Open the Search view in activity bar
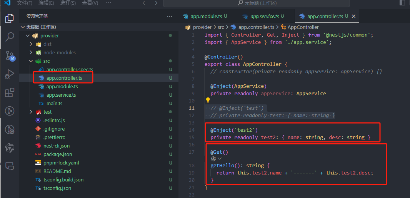This screenshot has width=410, height=198. (9, 37)
